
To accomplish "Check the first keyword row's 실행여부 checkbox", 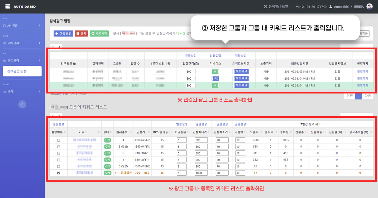I will coord(58,140).
